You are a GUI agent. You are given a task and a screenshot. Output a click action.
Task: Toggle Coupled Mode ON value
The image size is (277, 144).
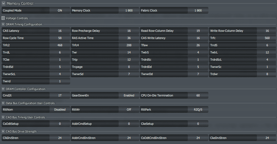(60, 10)
